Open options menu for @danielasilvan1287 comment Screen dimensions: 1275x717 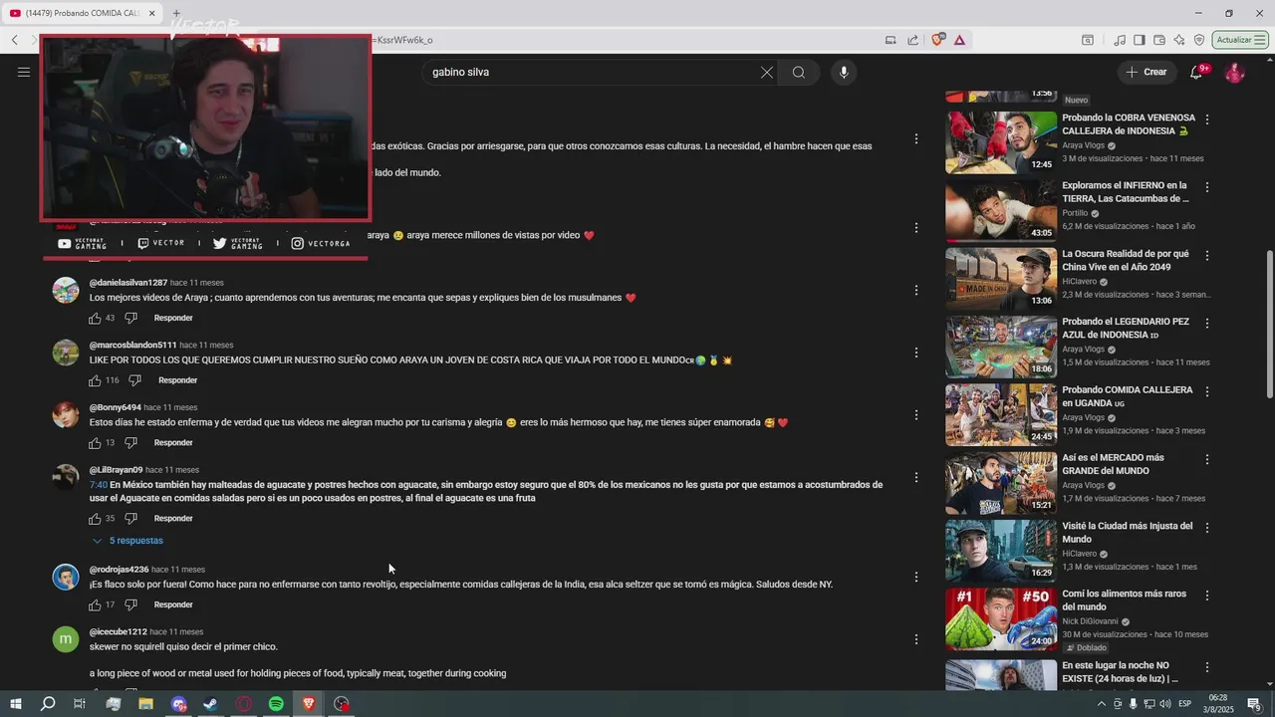[916, 291]
